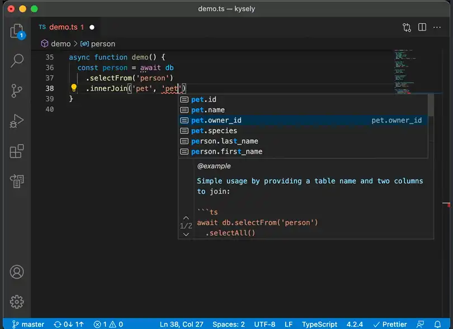Open the Search view
This screenshot has width=453, height=329.
pyautogui.click(x=17, y=60)
